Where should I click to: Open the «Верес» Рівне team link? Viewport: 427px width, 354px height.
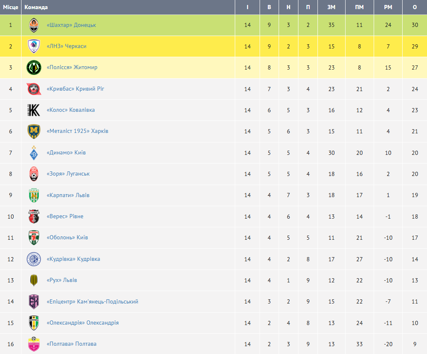(65, 217)
